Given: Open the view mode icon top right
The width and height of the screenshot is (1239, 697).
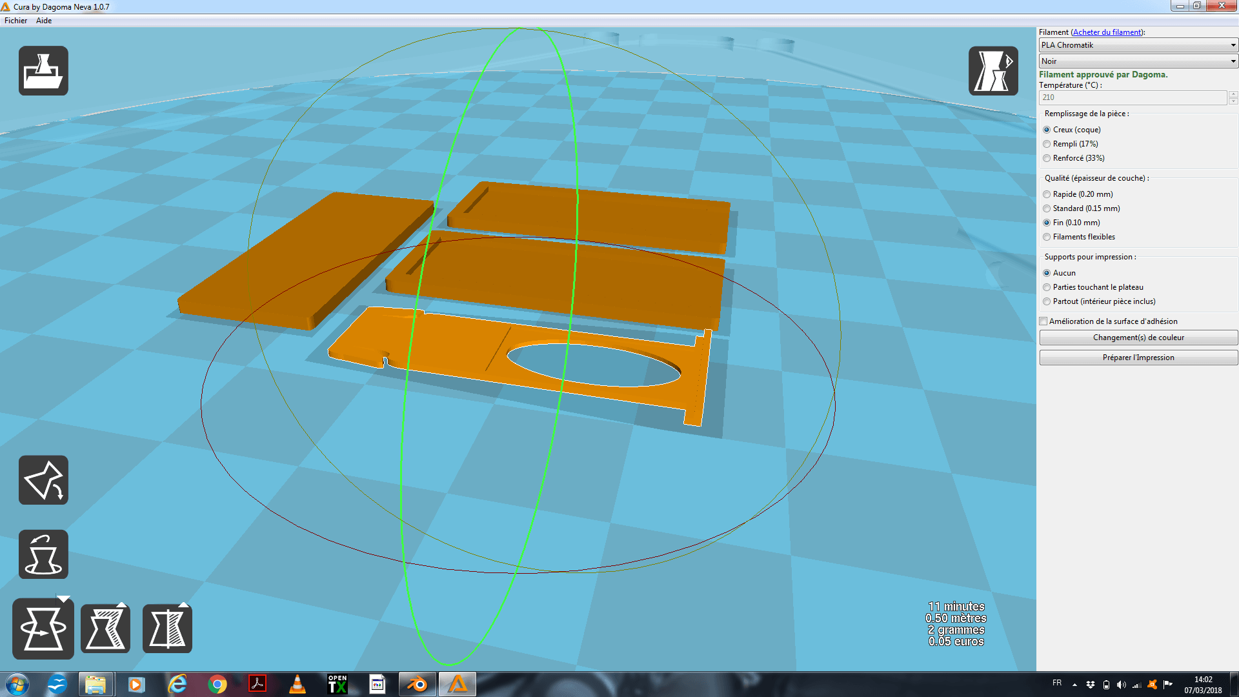Looking at the screenshot, I should [x=993, y=71].
